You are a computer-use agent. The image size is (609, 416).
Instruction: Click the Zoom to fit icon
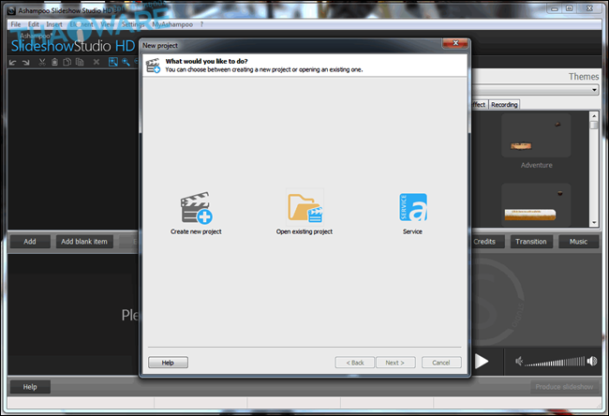(x=113, y=62)
